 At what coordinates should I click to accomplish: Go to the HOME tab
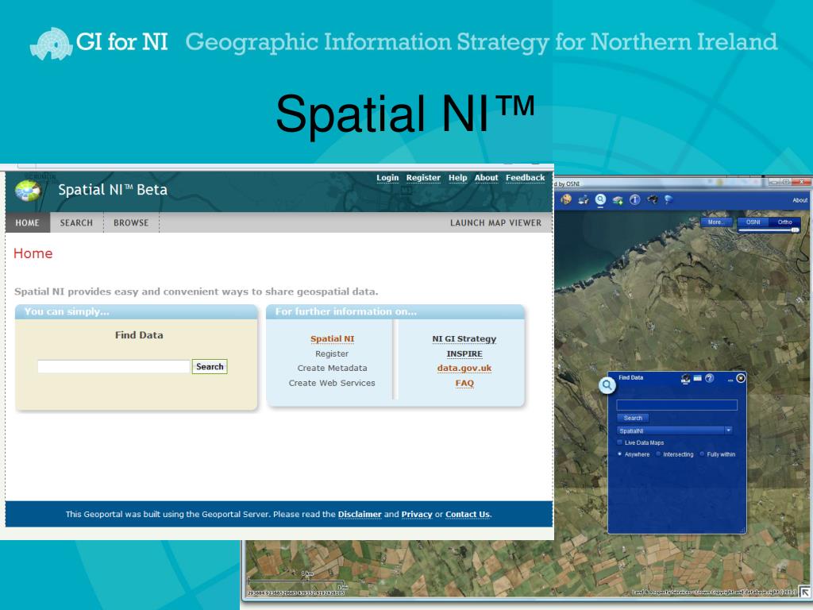click(x=28, y=222)
